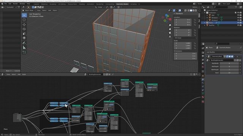Viewport: 243px width, 136px height.
Task: Click the Navigation gizmo axes
Action: [167, 18]
